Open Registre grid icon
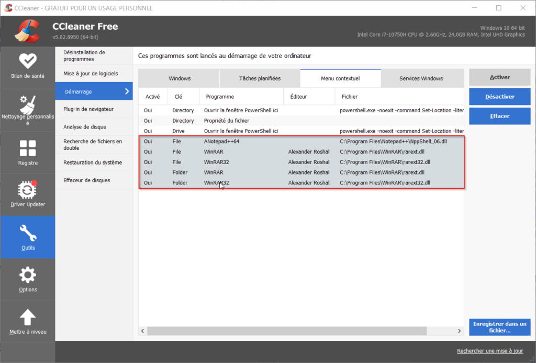This screenshot has height=363, width=536. pos(28,148)
